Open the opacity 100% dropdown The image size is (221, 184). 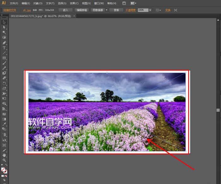point(150,10)
